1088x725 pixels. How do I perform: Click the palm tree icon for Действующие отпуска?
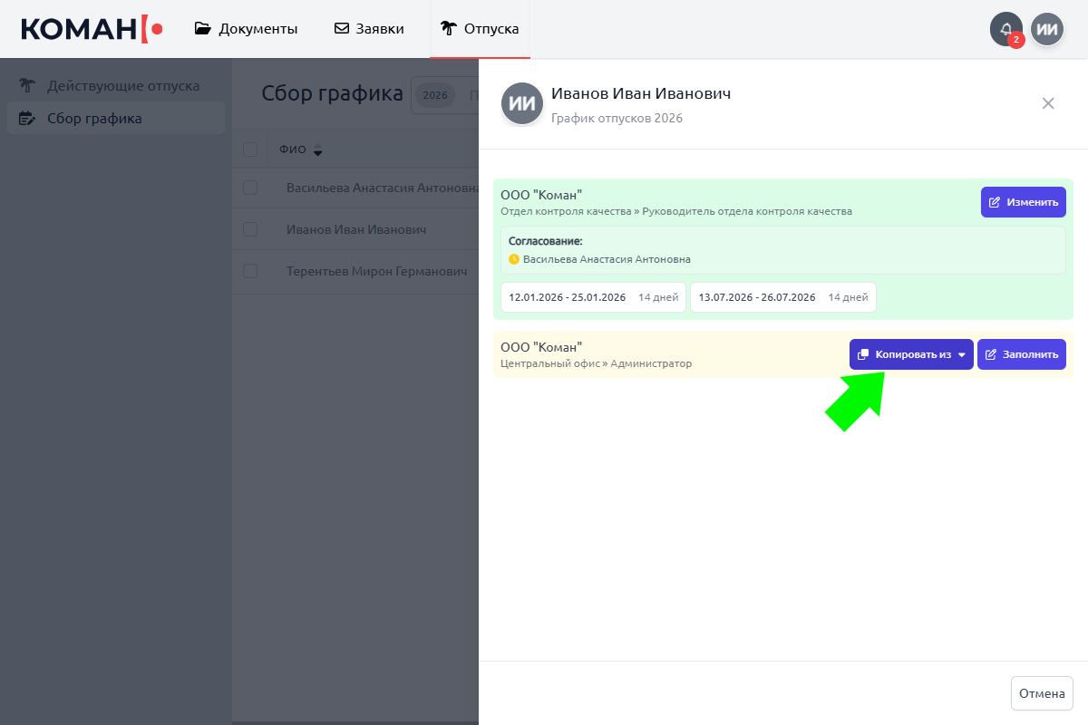pyautogui.click(x=27, y=86)
